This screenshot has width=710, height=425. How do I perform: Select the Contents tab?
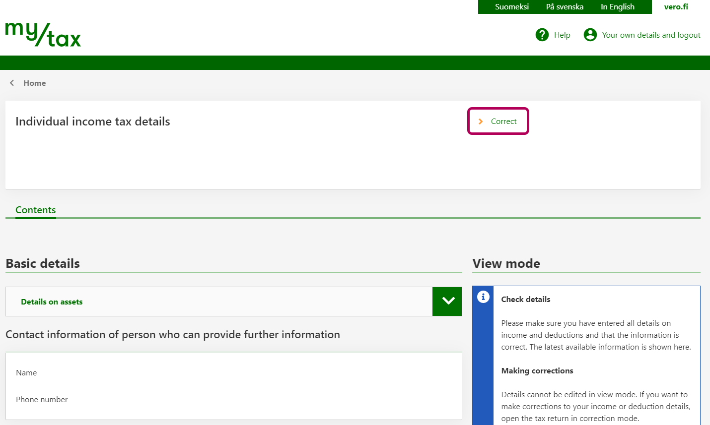click(x=36, y=210)
